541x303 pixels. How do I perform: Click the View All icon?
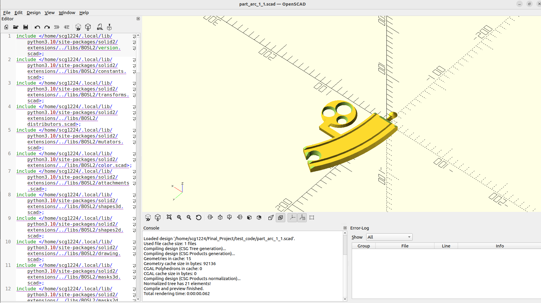(169, 217)
